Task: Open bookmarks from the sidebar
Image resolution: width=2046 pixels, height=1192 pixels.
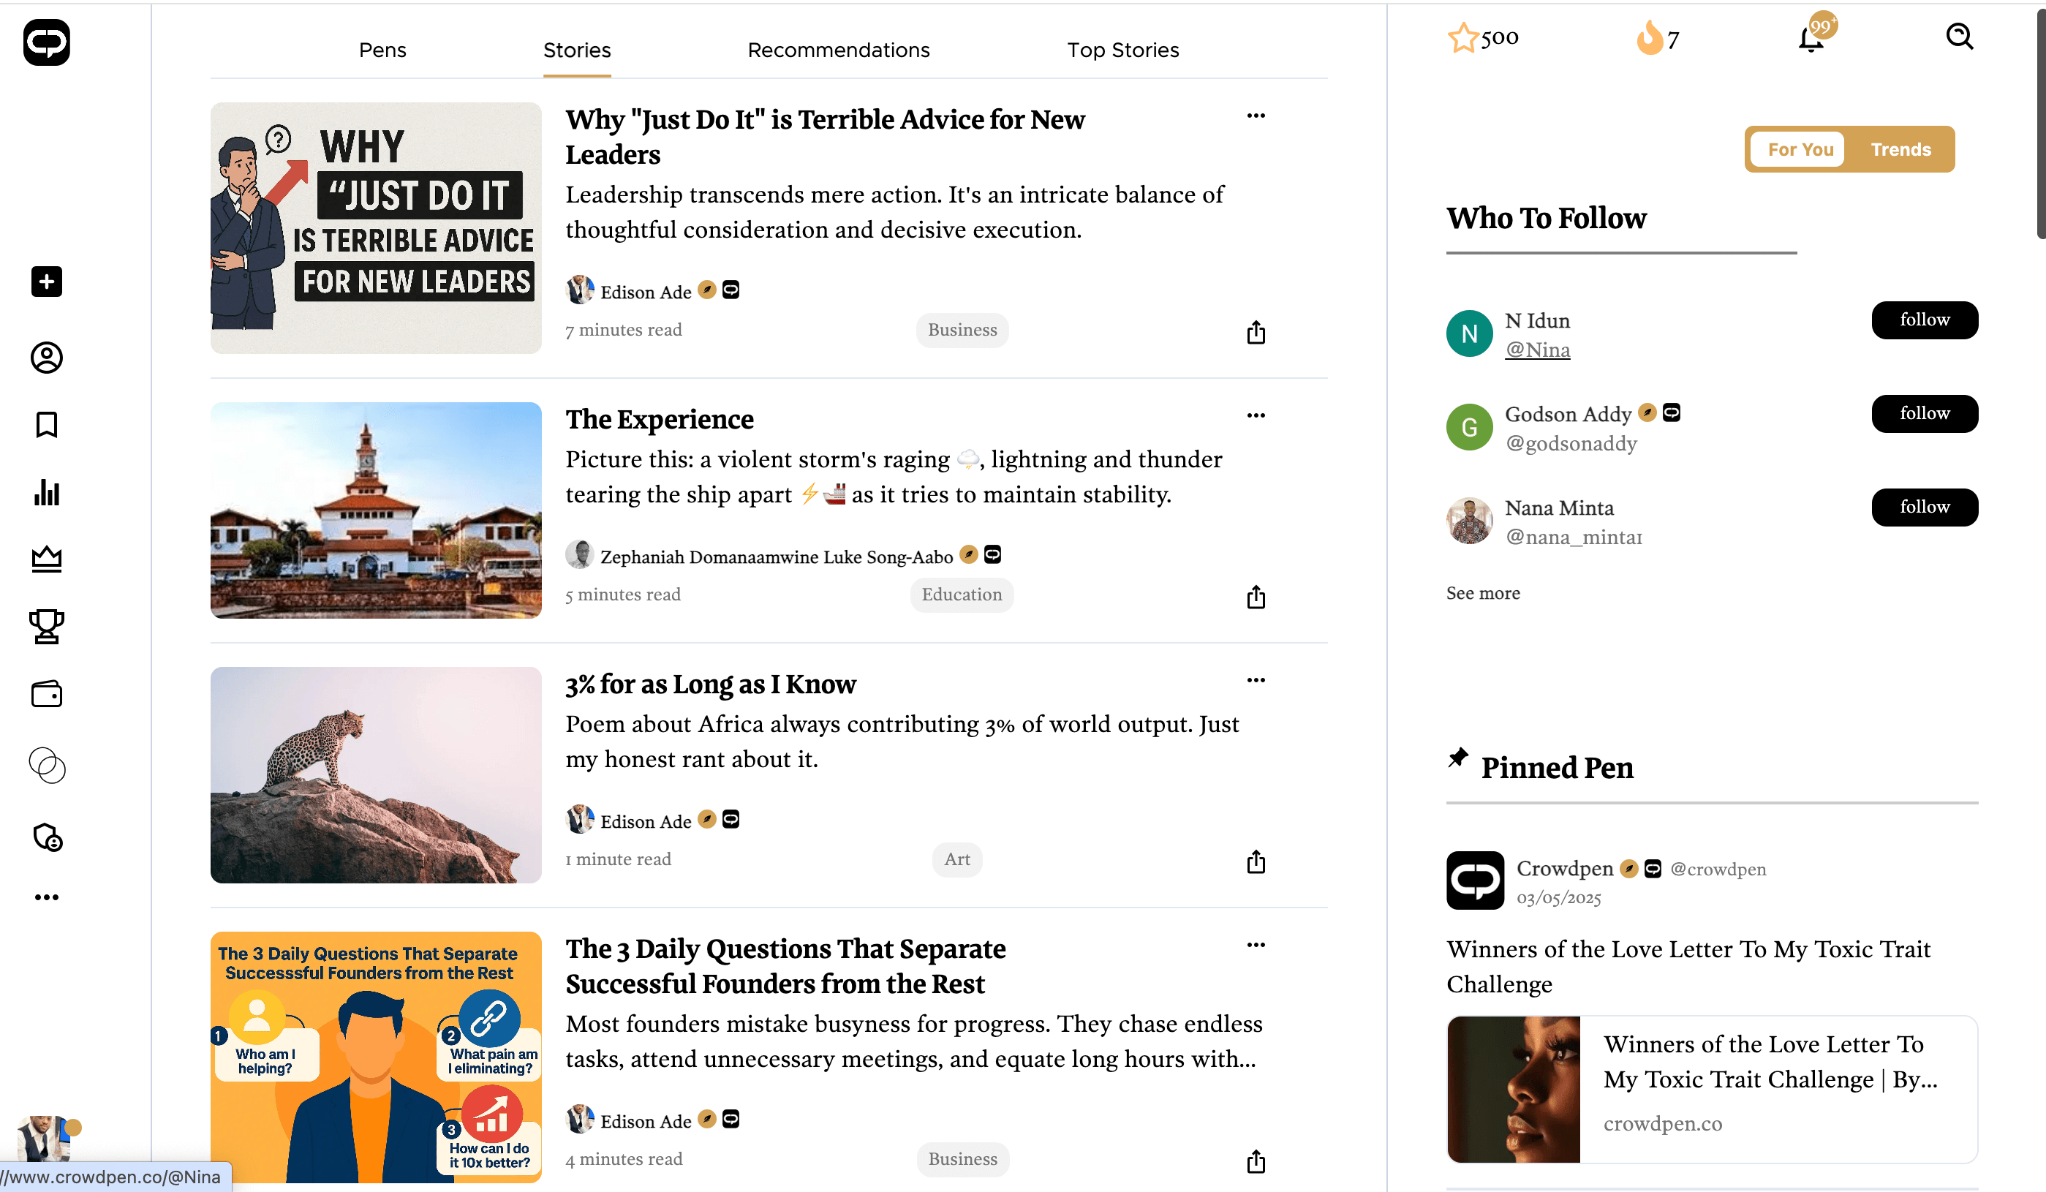Action: click(x=46, y=425)
